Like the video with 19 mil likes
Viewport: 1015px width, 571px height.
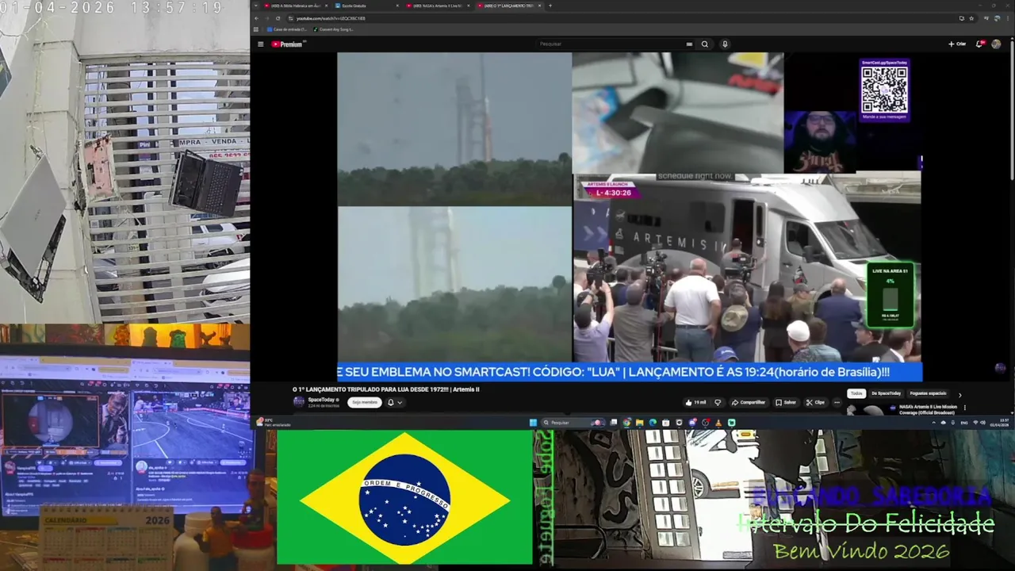(695, 402)
